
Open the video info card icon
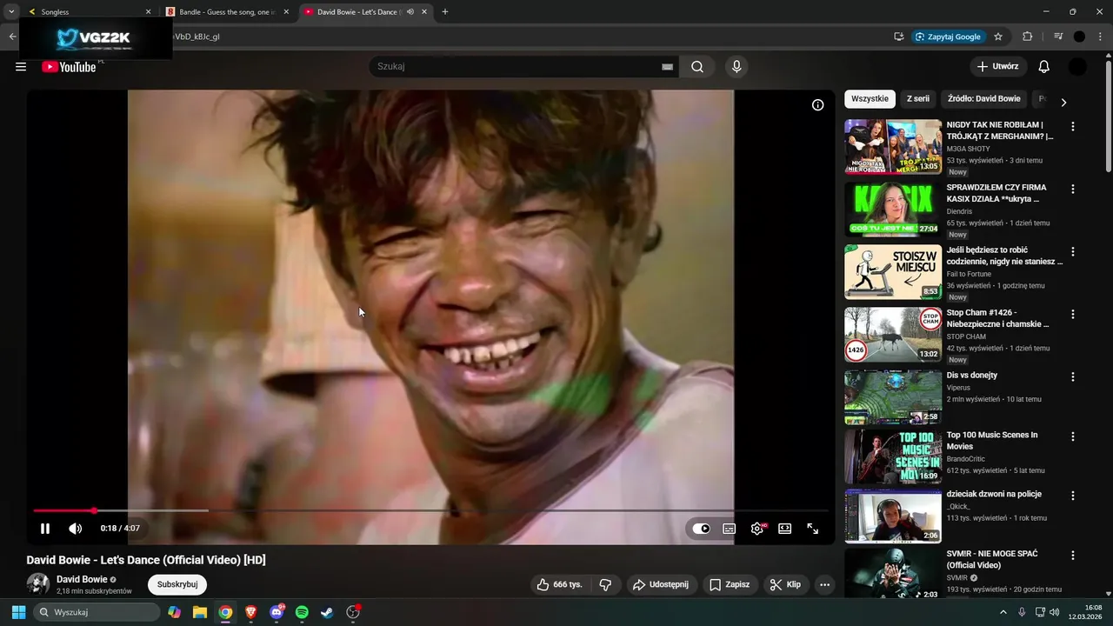817,105
